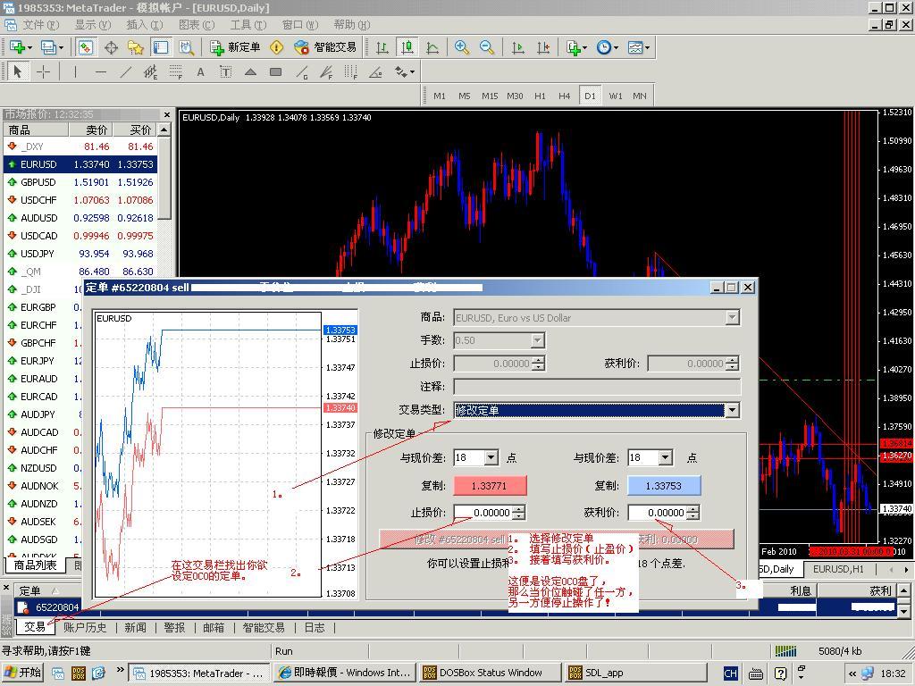Open right 与现价差 dropdown beside blue price

point(665,457)
